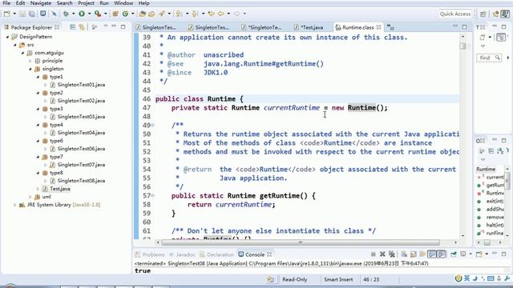Screen dimensions: 513x288
Task: Click the Quick Access search field
Action: coord(455,14)
